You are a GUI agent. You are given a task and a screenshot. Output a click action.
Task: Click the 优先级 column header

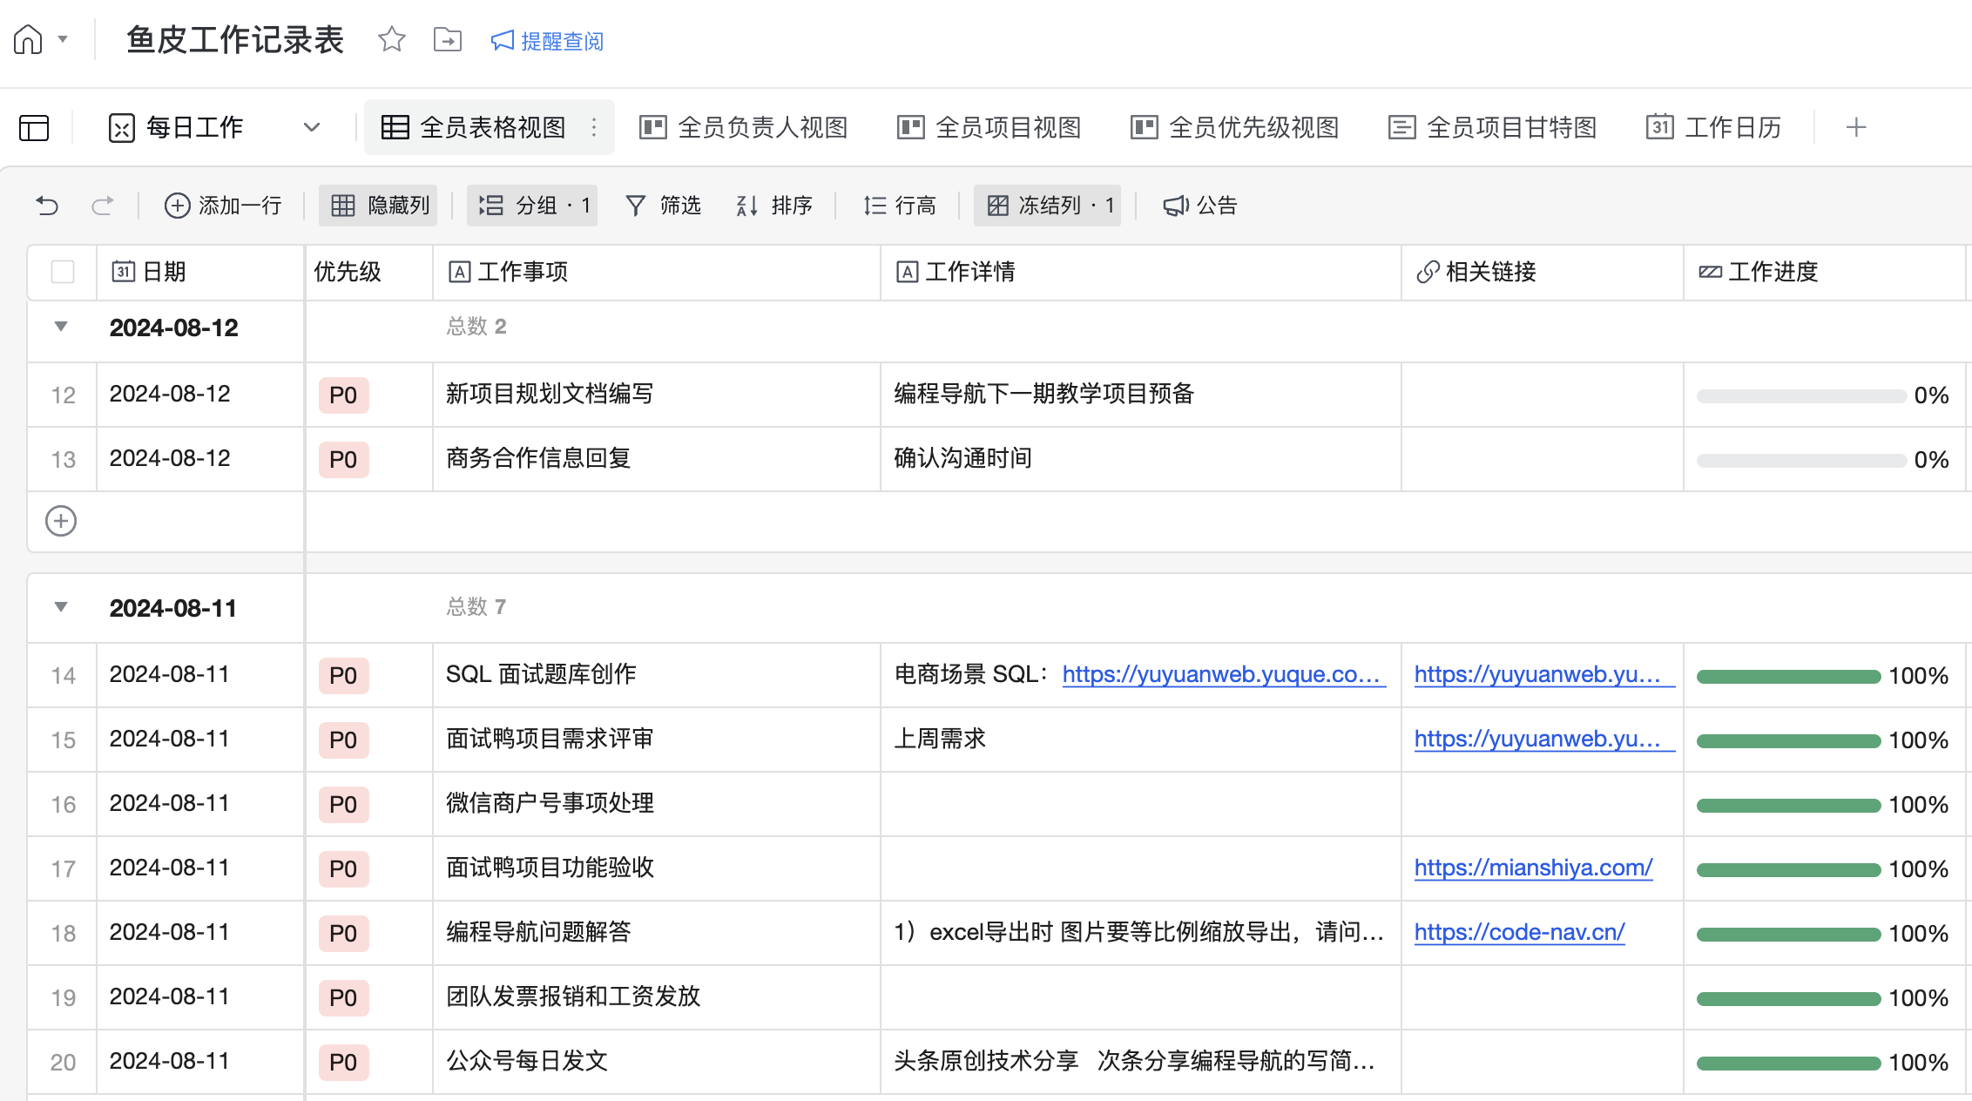click(368, 272)
